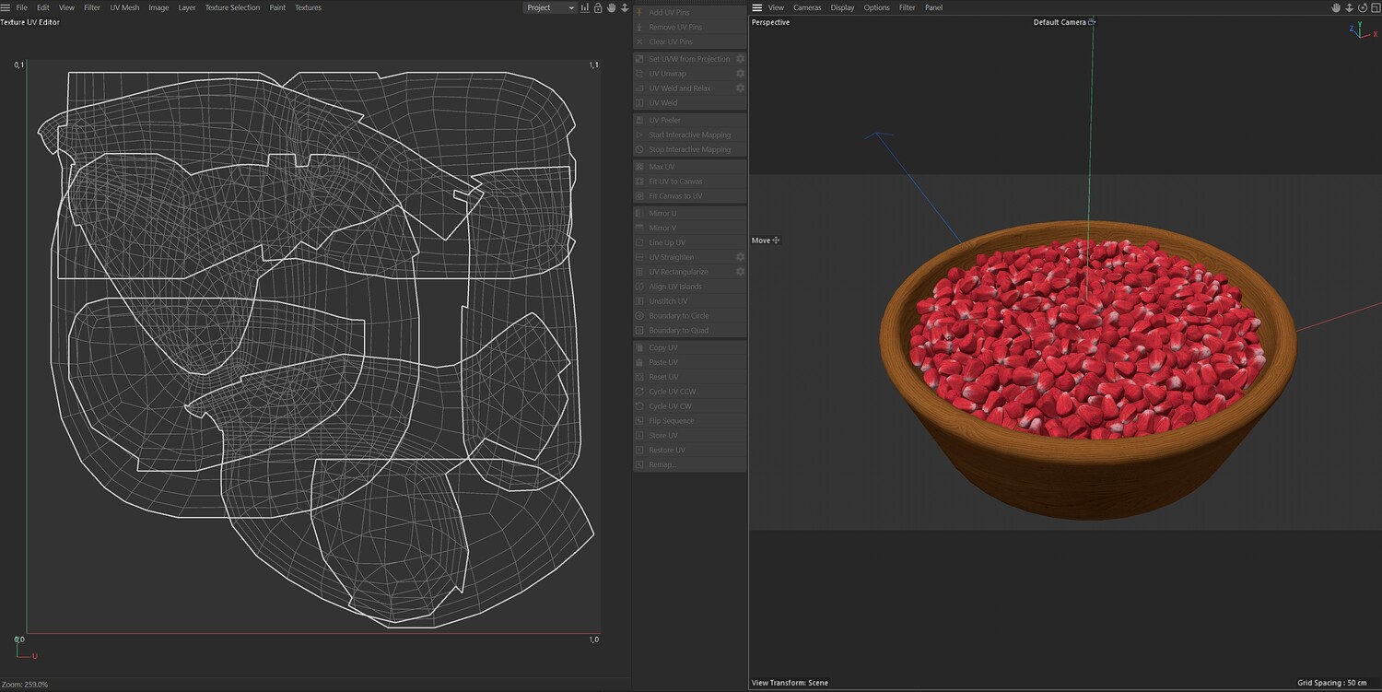Click the pan hand icon in Perspective viewport

pos(1336,7)
